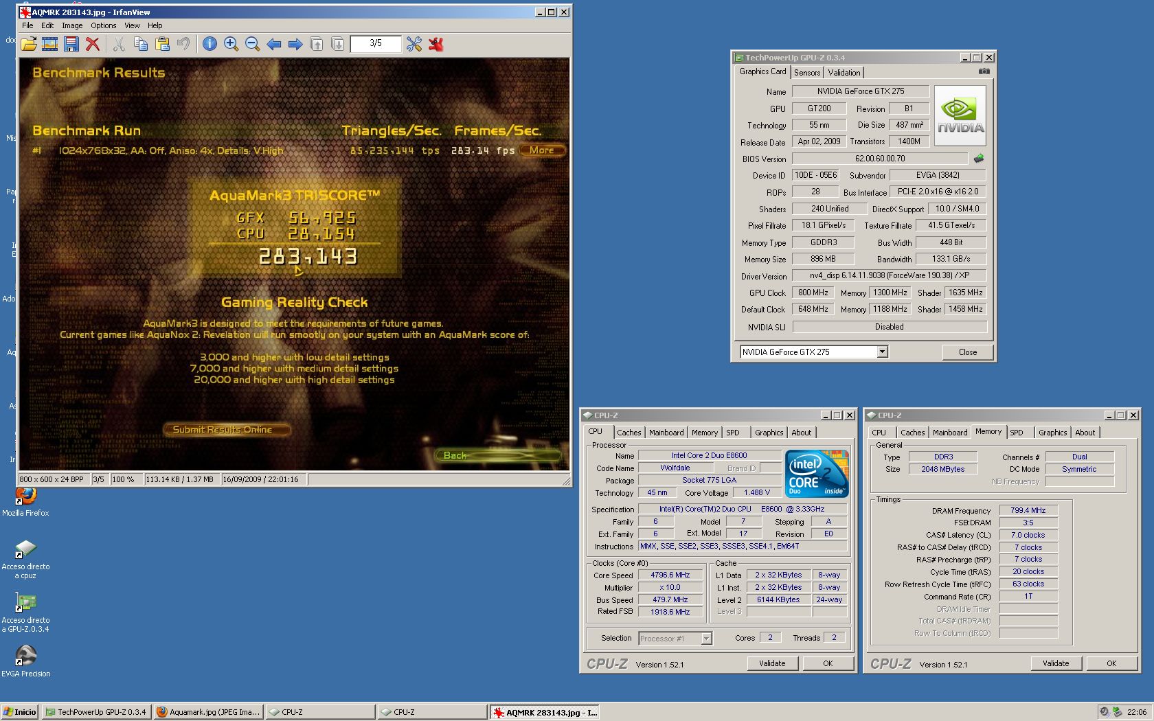Image resolution: width=1154 pixels, height=721 pixels.
Task: Click the DRAM Frequency value 799.4 MHz
Action: pos(1028,510)
